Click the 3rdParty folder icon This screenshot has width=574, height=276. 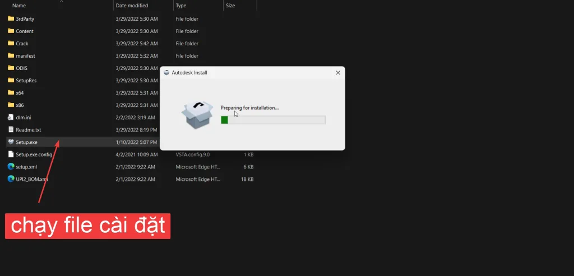coord(11,18)
